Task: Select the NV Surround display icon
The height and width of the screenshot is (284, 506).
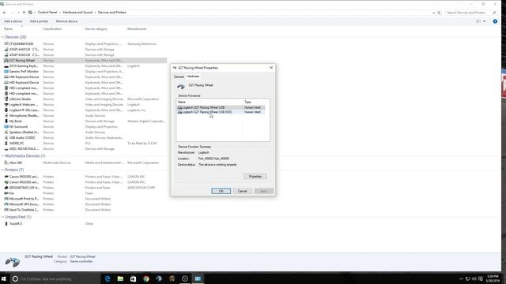Action: pos(6,126)
